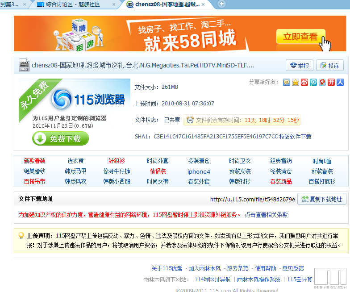Open the 时尚女裤 link
The width and height of the screenshot is (350, 292).
[158, 181]
